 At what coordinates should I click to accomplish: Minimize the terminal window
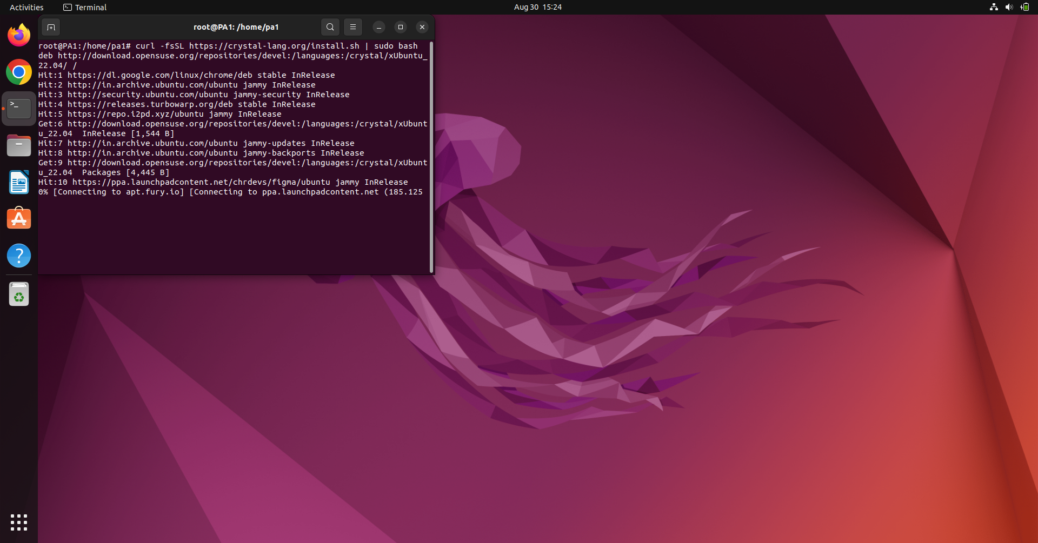coord(379,27)
